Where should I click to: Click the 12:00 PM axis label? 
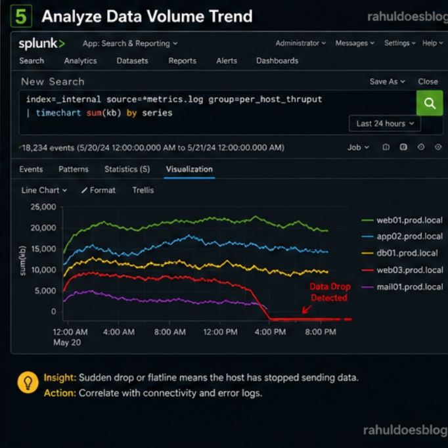220,332
